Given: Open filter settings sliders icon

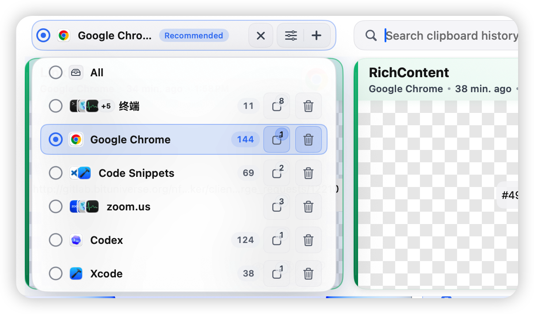Looking at the screenshot, I should pos(291,35).
